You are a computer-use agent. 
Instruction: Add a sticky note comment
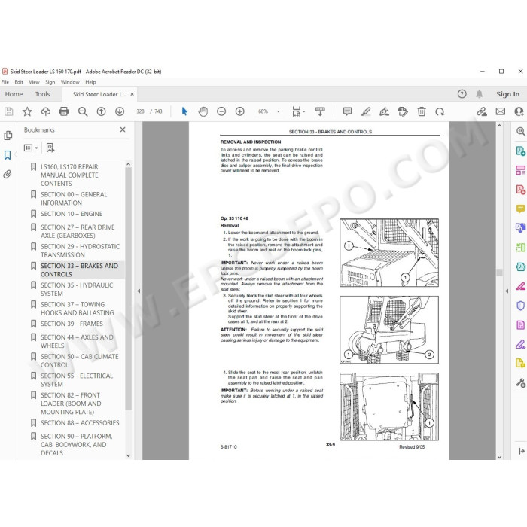[x=348, y=111]
